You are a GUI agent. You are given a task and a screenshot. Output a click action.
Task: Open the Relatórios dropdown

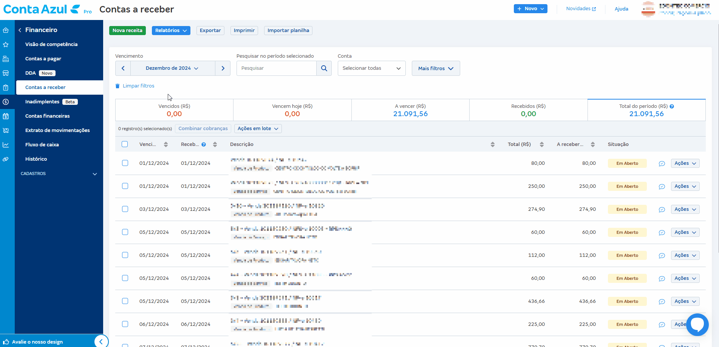(171, 31)
